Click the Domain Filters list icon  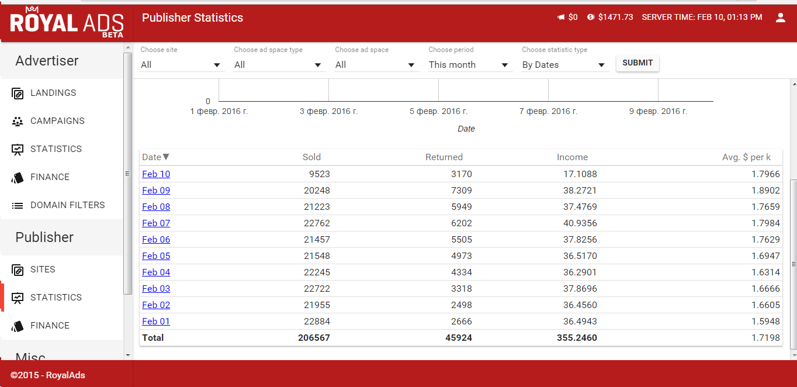click(18, 205)
